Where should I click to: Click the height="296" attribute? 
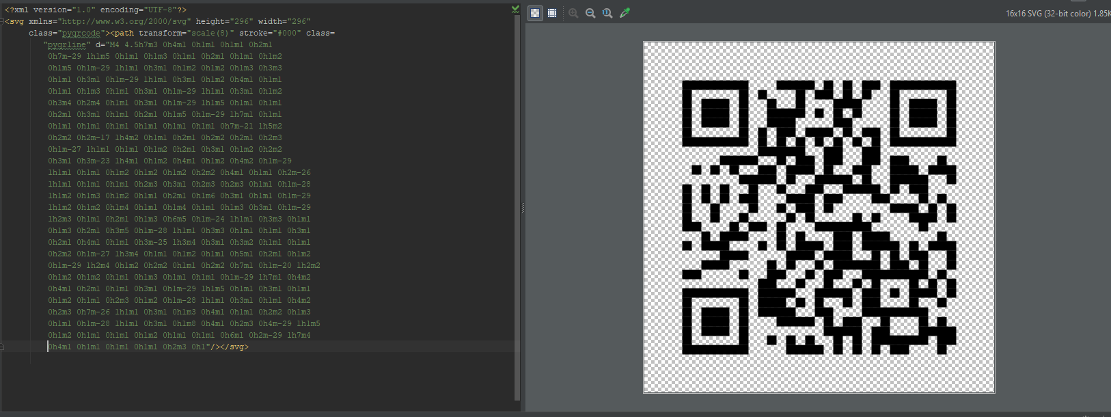coord(225,21)
